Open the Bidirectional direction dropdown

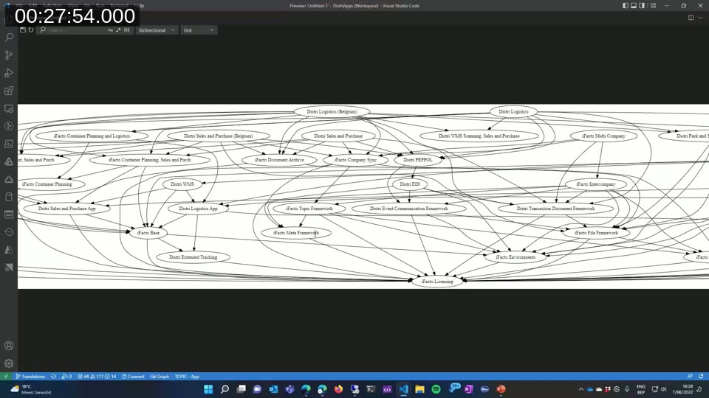click(157, 30)
